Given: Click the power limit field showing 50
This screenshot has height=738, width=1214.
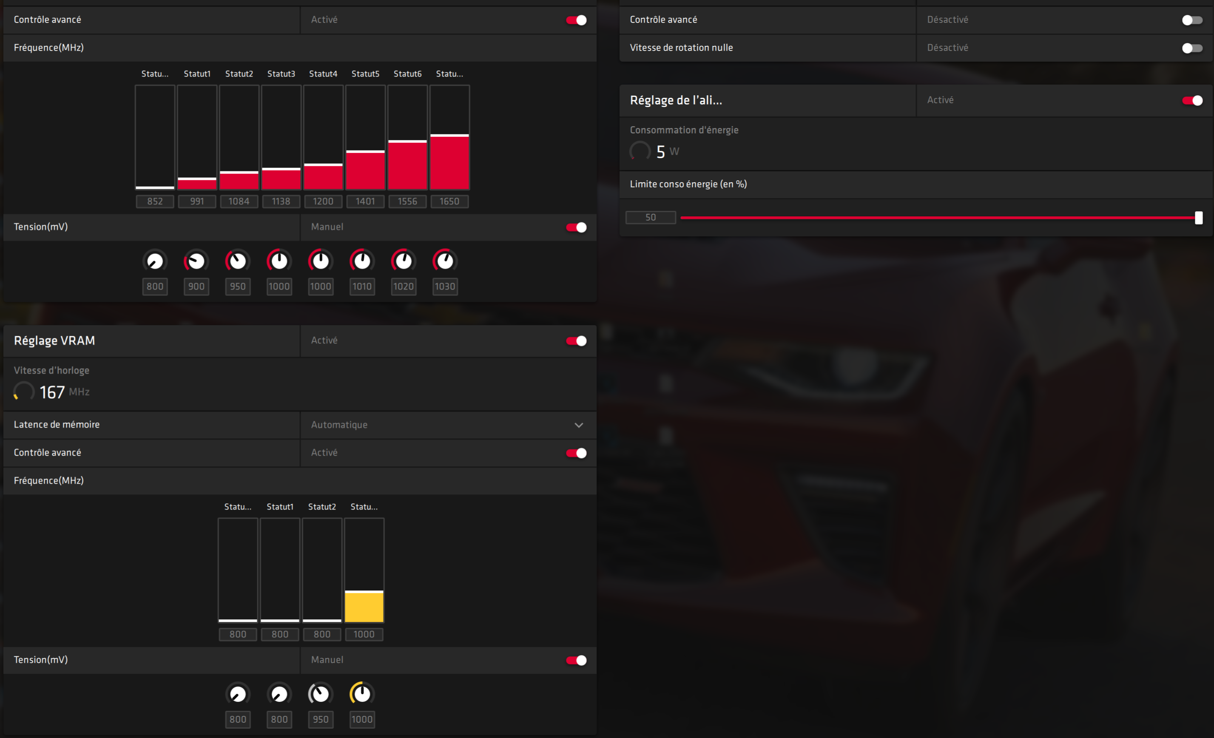Looking at the screenshot, I should (x=650, y=218).
